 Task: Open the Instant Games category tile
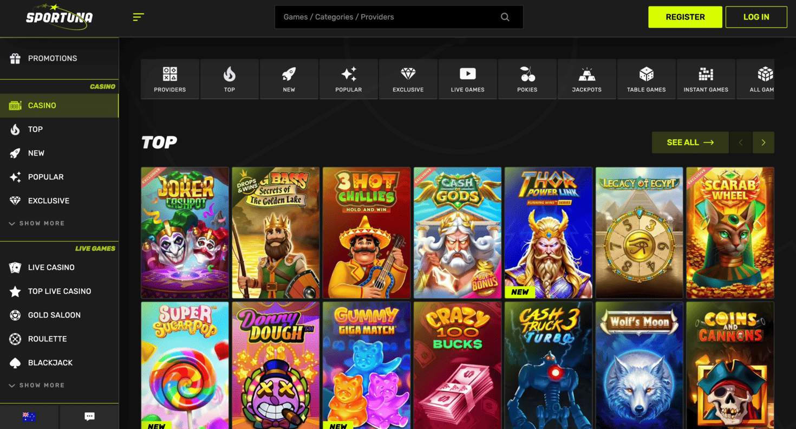[x=706, y=79]
